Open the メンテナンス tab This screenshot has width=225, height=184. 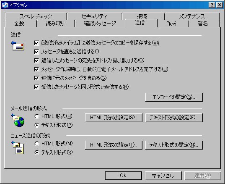[192, 16]
